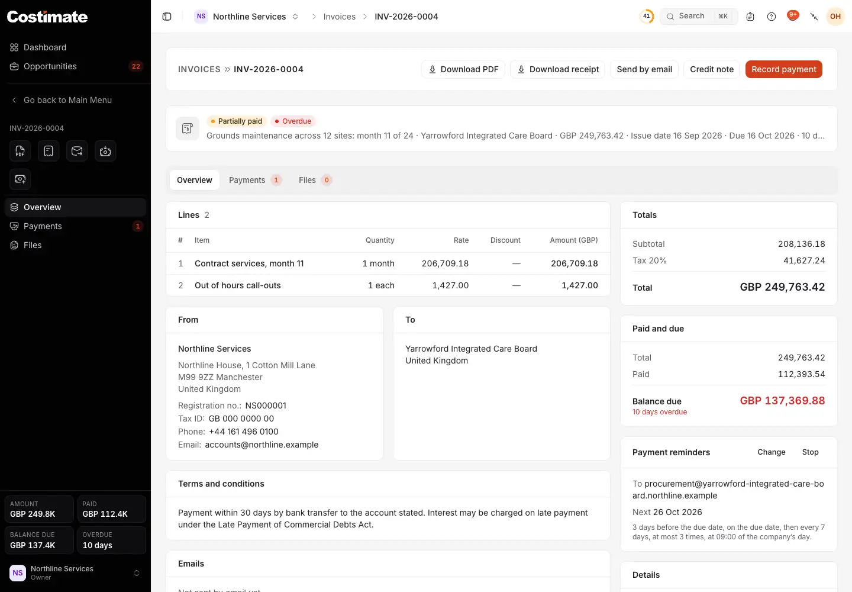Image resolution: width=852 pixels, height=592 pixels.
Task: Open notifications with 9+ badge
Action: pyautogui.click(x=793, y=16)
